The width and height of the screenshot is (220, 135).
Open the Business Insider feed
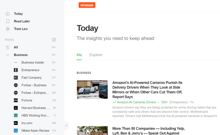33,63
